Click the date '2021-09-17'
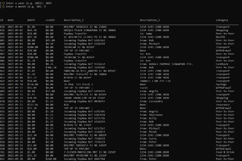Image resolution: width=242 pixels, height=161 pixels. pos(15,135)
